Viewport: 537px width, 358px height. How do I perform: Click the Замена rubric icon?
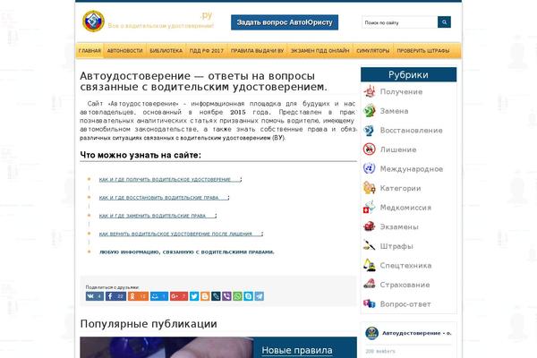(369, 111)
